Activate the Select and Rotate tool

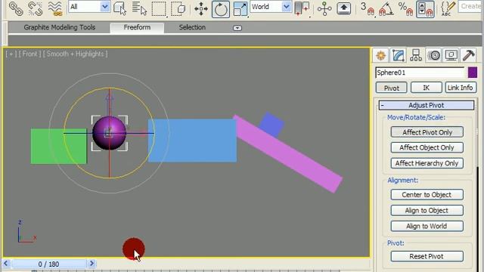(x=220, y=9)
